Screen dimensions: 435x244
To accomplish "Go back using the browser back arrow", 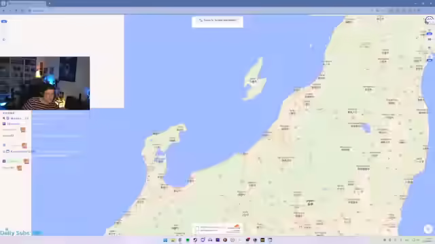I will click(x=3, y=11).
